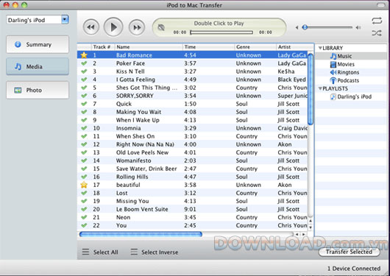Toggle the checkmark for Lost
390x276 pixels.
[84, 193]
